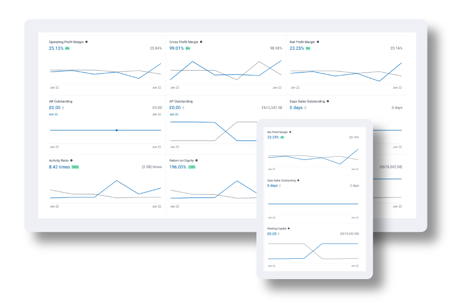Click info icon beside Activity Ratio
This screenshot has width=457, height=306.
72,160
